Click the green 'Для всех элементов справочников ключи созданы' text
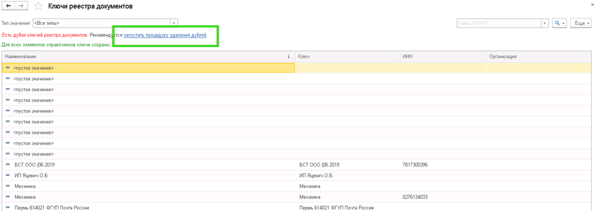The height and width of the screenshot is (211, 597). [56, 45]
